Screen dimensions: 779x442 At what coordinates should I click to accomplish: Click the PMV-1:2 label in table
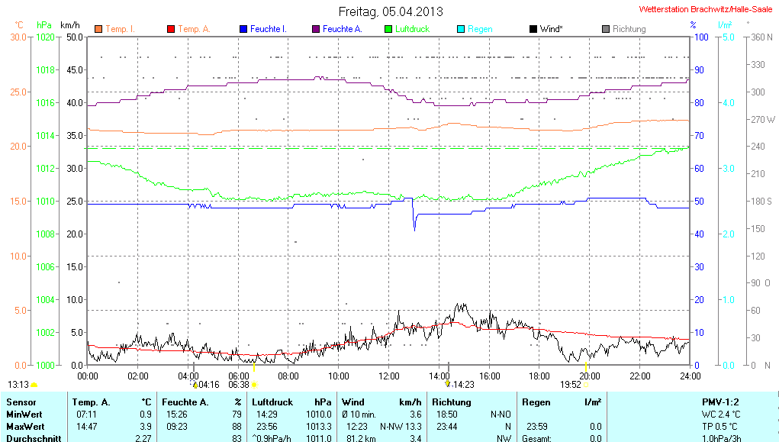point(720,402)
